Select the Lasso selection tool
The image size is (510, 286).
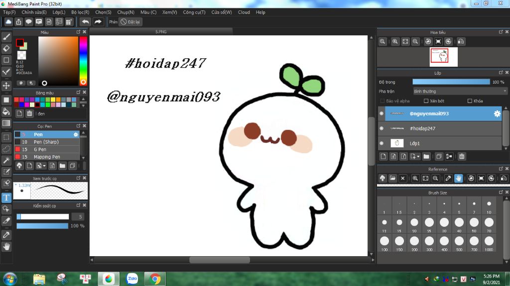pos(6,149)
